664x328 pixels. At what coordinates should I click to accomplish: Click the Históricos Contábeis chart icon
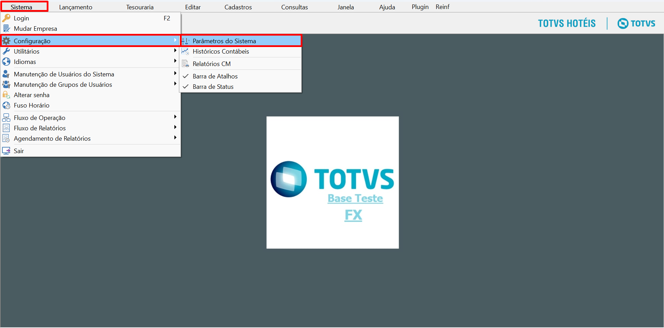185,51
